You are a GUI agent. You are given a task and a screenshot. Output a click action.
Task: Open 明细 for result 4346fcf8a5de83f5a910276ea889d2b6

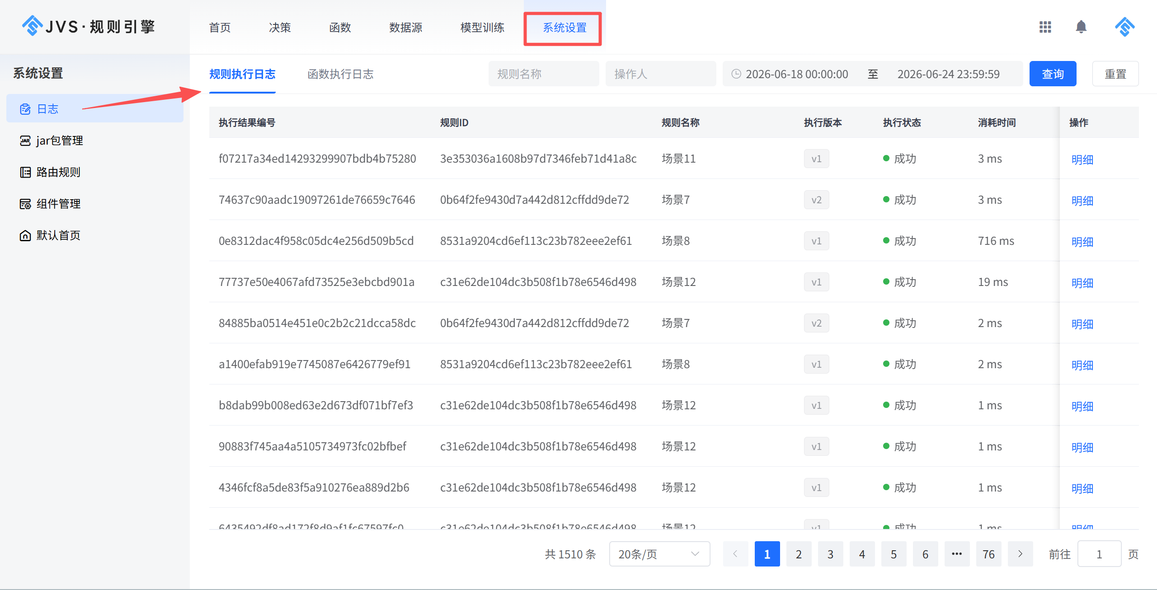coord(1082,488)
